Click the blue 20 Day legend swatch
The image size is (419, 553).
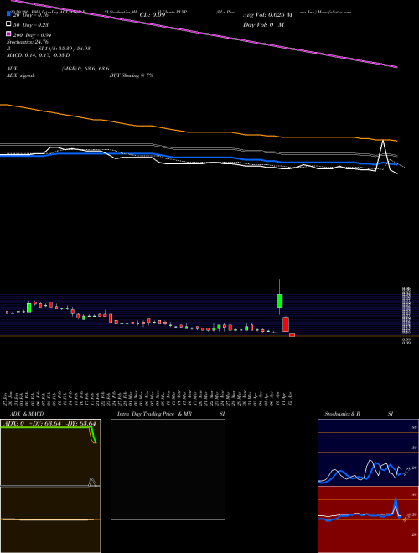pyautogui.click(x=8, y=14)
